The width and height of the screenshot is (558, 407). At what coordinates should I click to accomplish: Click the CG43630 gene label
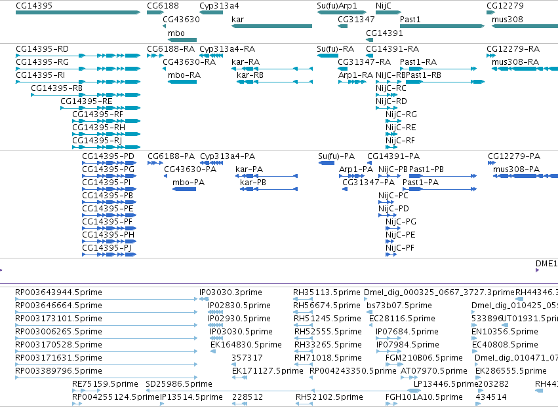pyautogui.click(x=181, y=19)
